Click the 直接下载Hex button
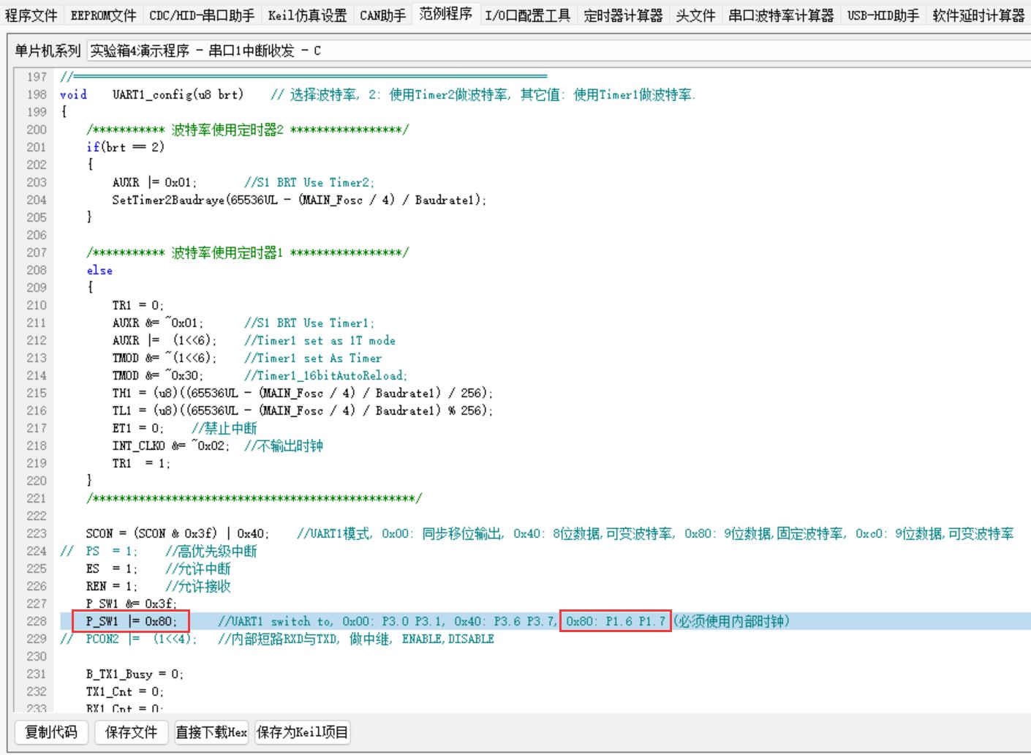 click(211, 732)
